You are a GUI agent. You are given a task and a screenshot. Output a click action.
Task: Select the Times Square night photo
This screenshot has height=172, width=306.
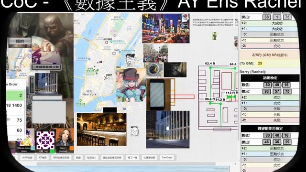click(x=166, y=29)
